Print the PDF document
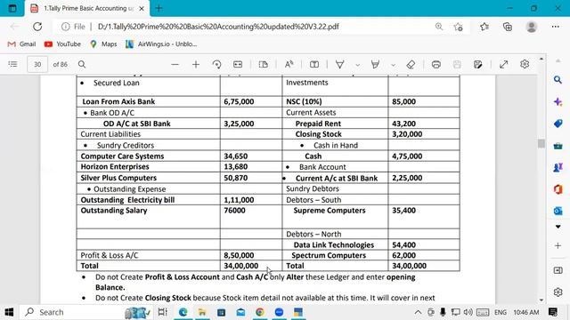 436,64
